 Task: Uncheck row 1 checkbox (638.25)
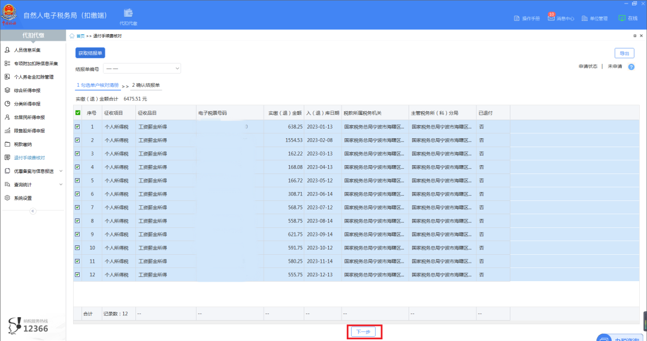(x=77, y=126)
